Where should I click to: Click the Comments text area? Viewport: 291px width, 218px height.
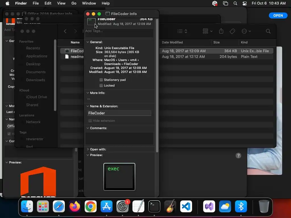click(x=119, y=139)
